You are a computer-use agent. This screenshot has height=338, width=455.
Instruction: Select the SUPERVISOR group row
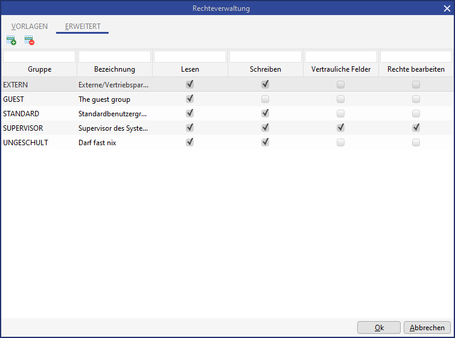pos(23,128)
